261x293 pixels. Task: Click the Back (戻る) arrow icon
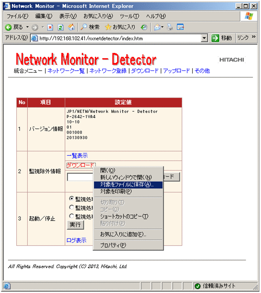pyautogui.click(x=9, y=27)
